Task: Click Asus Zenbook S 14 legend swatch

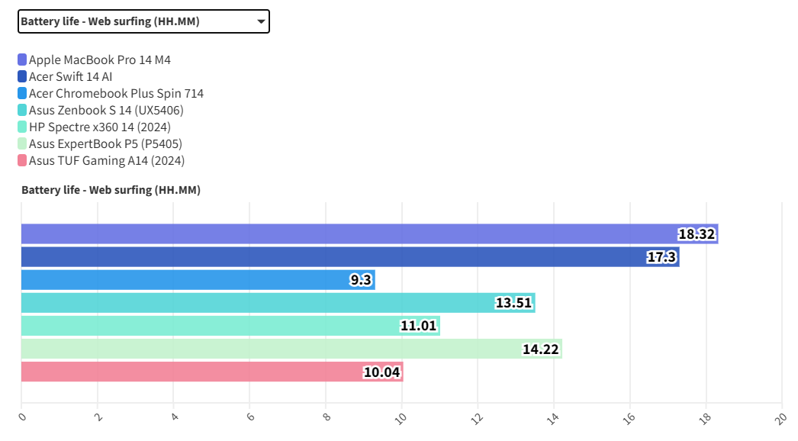Action: [x=22, y=110]
